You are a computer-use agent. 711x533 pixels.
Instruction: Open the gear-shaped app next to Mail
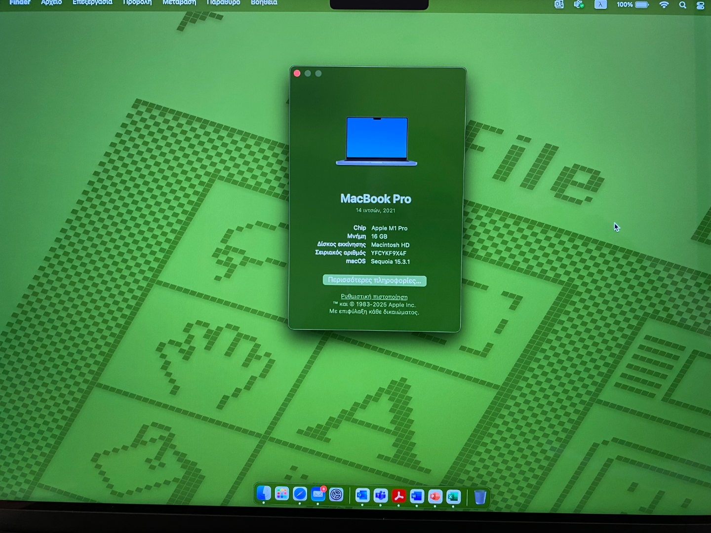[336, 495]
